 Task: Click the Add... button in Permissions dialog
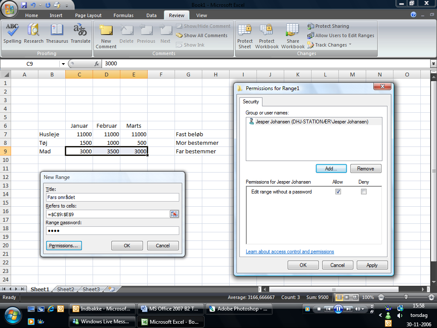[331, 169]
